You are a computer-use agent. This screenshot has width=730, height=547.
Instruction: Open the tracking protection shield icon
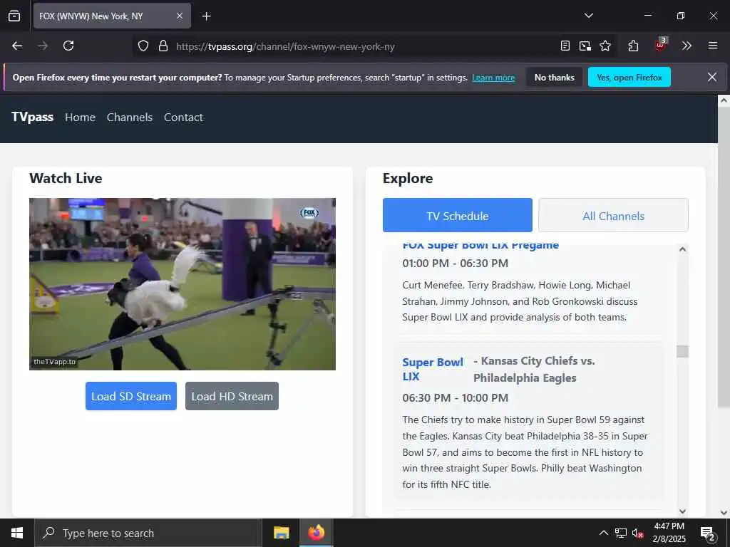pyautogui.click(x=143, y=46)
